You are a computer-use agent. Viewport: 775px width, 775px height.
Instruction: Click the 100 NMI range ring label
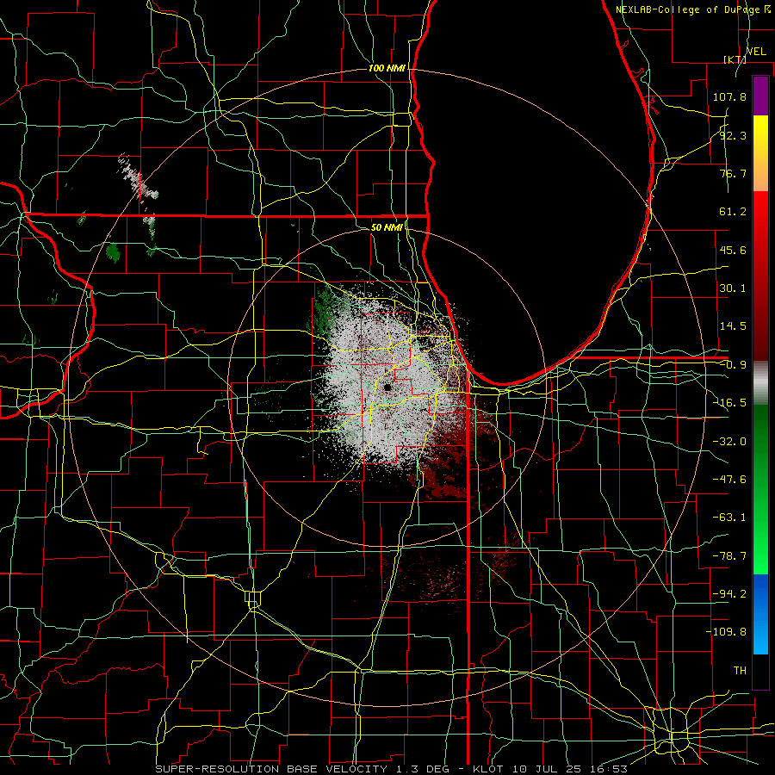(387, 68)
